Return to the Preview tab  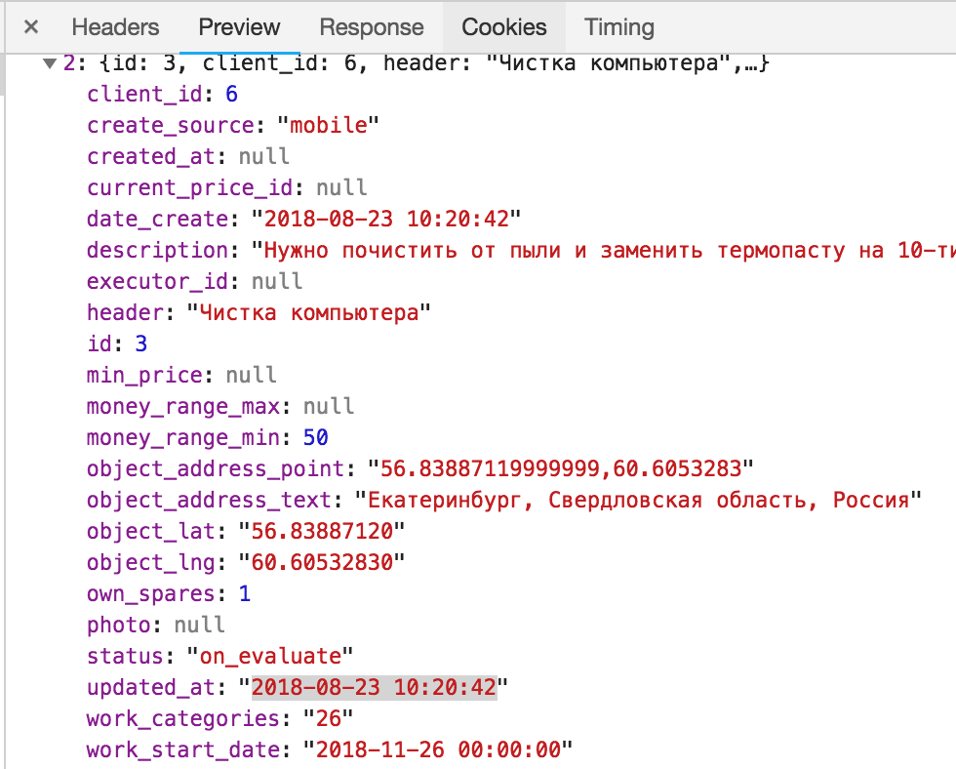click(x=239, y=27)
